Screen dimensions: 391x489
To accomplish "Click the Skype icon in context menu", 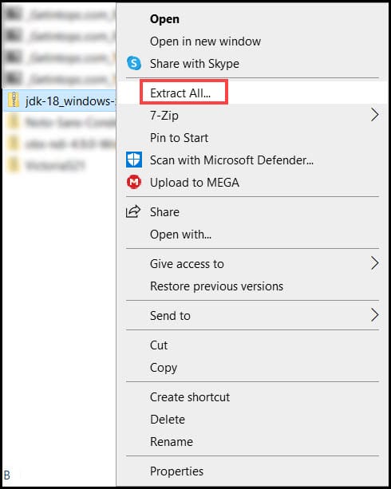I will click(x=134, y=63).
